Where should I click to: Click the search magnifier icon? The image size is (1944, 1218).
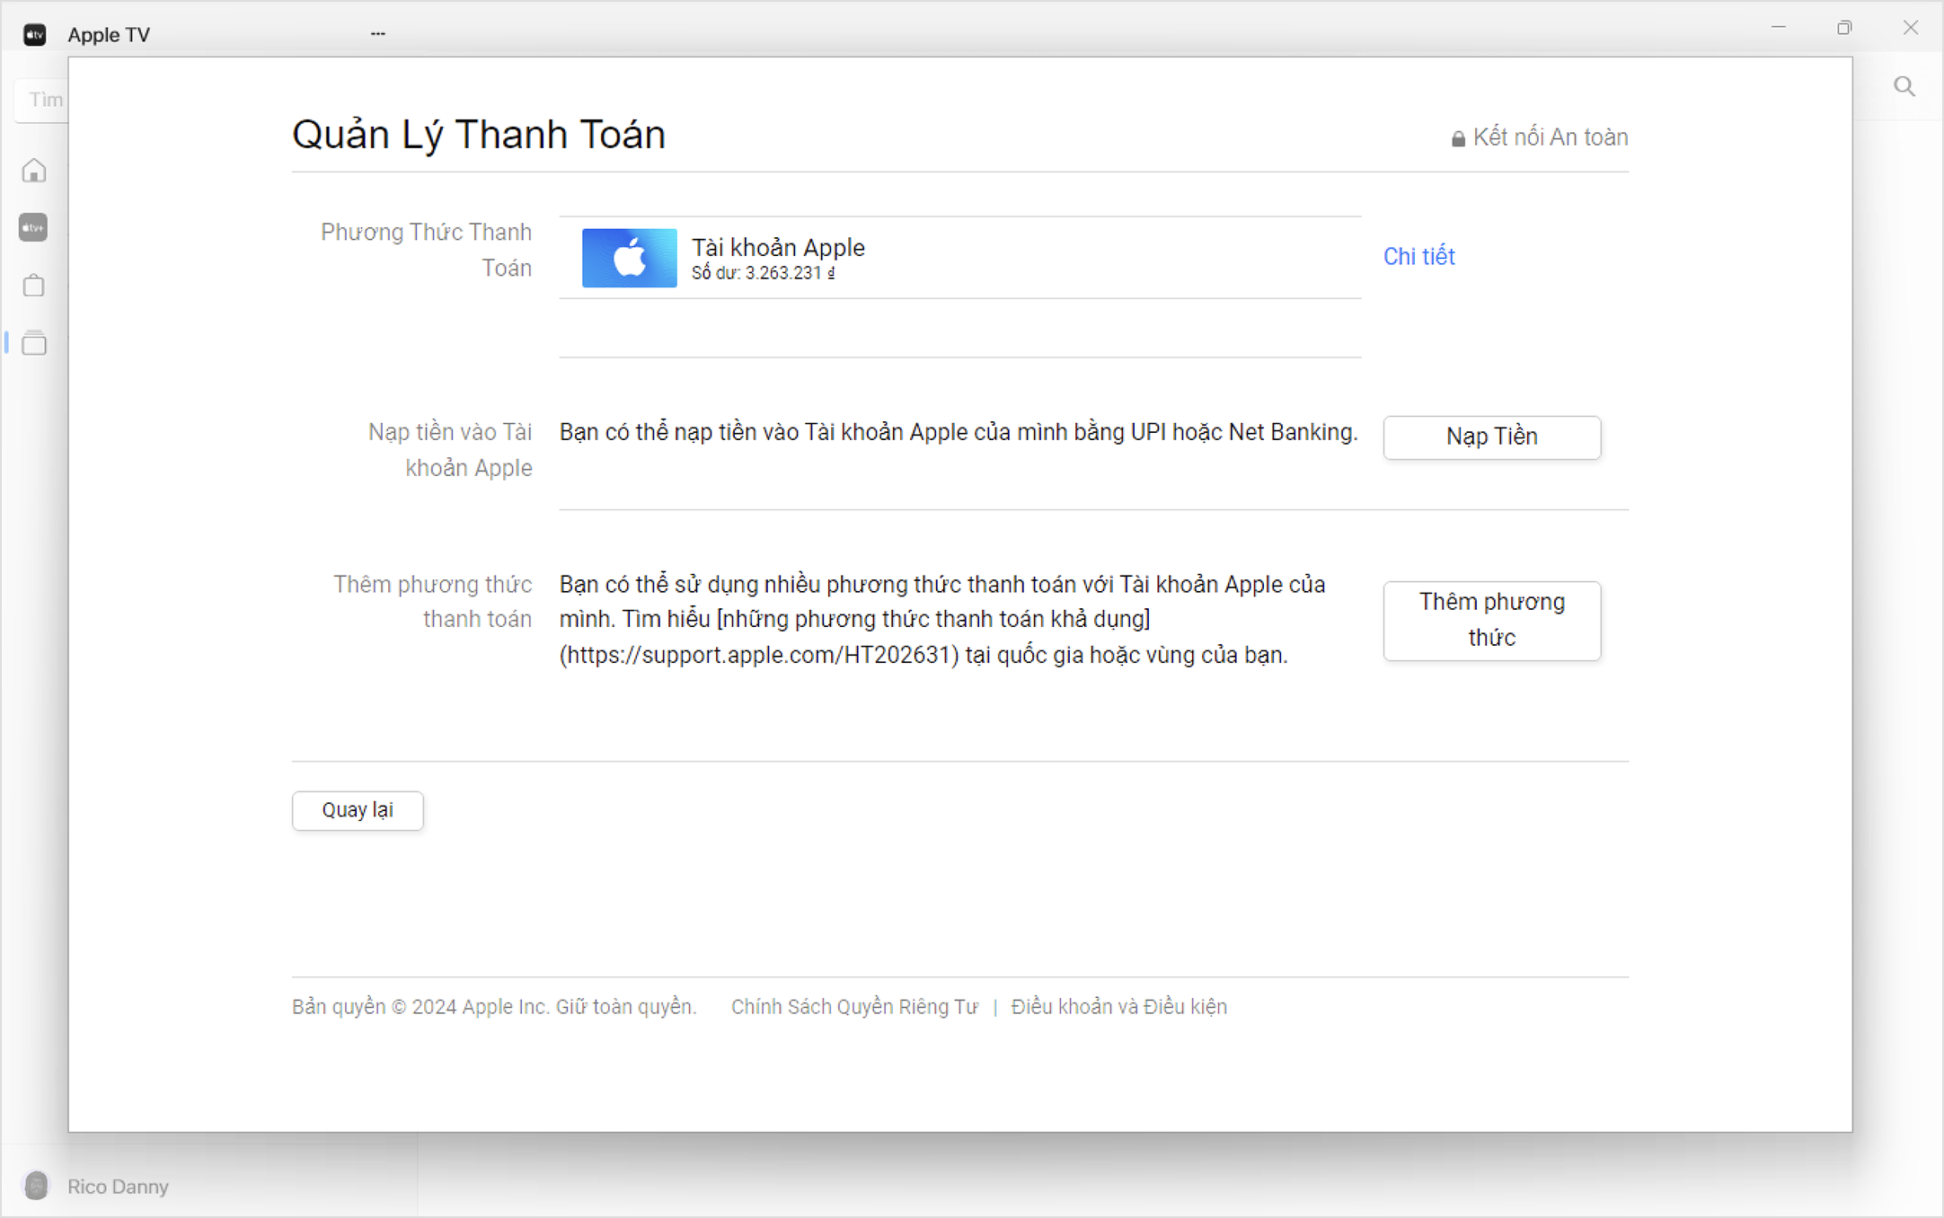pos(1904,86)
